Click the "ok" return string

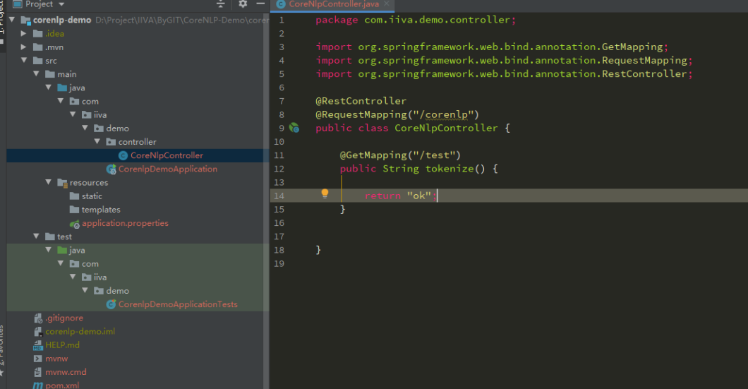click(419, 196)
